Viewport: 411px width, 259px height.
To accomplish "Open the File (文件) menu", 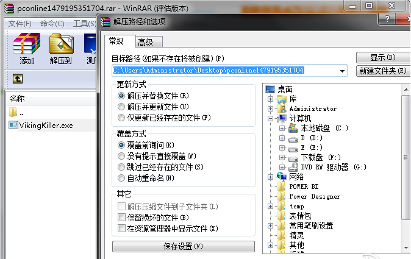I will tap(20, 24).
